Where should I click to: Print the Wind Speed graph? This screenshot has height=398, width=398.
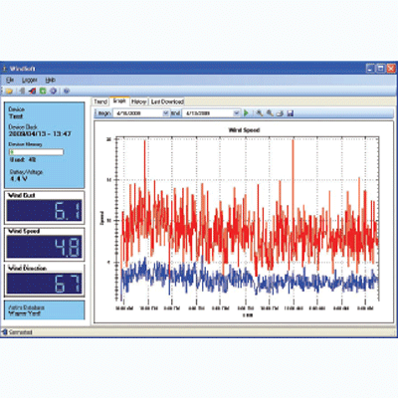pyautogui.click(x=280, y=113)
